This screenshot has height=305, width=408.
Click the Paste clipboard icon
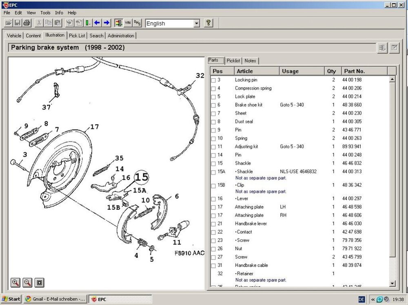[x=58, y=23]
